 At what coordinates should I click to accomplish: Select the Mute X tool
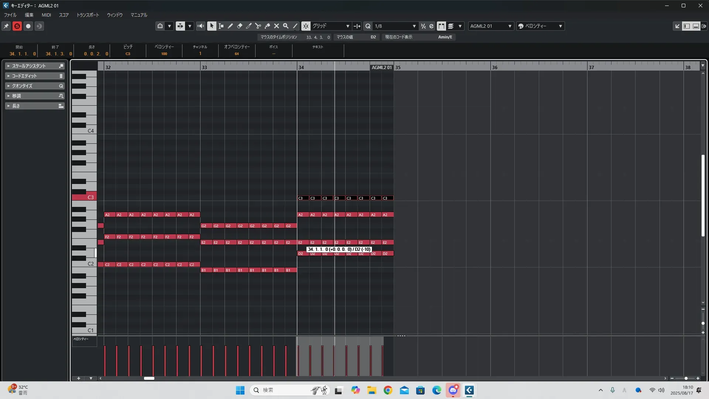coord(276,26)
